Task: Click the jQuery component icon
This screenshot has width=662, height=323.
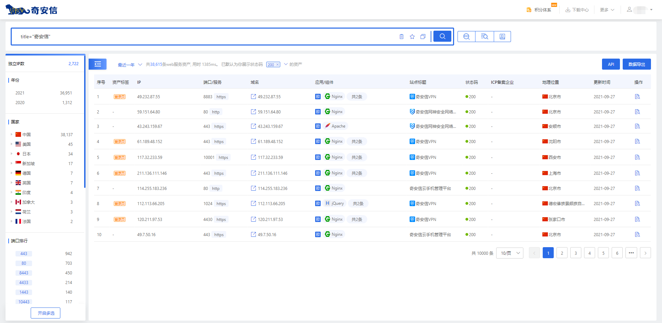Action: coord(328,203)
